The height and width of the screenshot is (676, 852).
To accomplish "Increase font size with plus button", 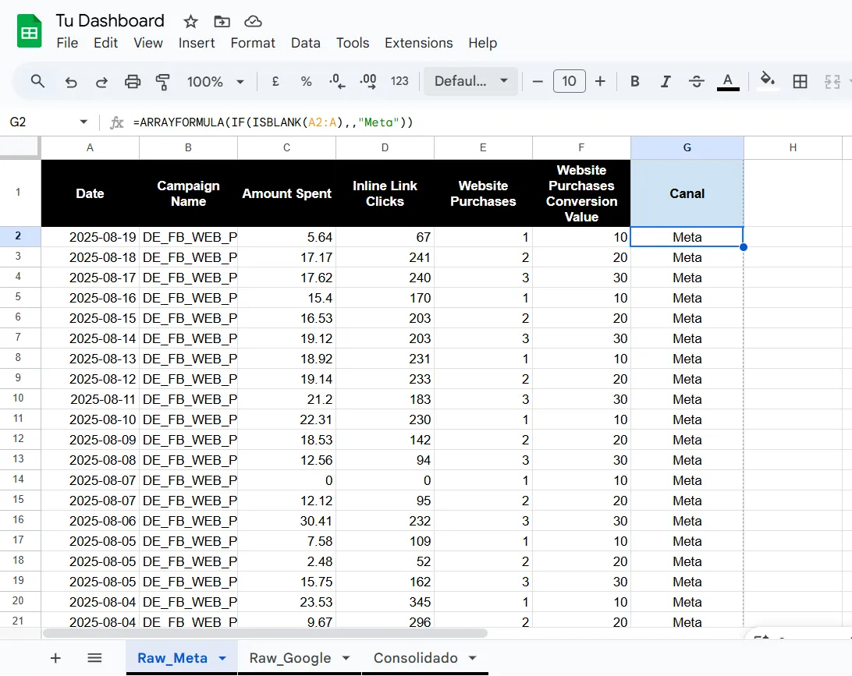I will (600, 82).
